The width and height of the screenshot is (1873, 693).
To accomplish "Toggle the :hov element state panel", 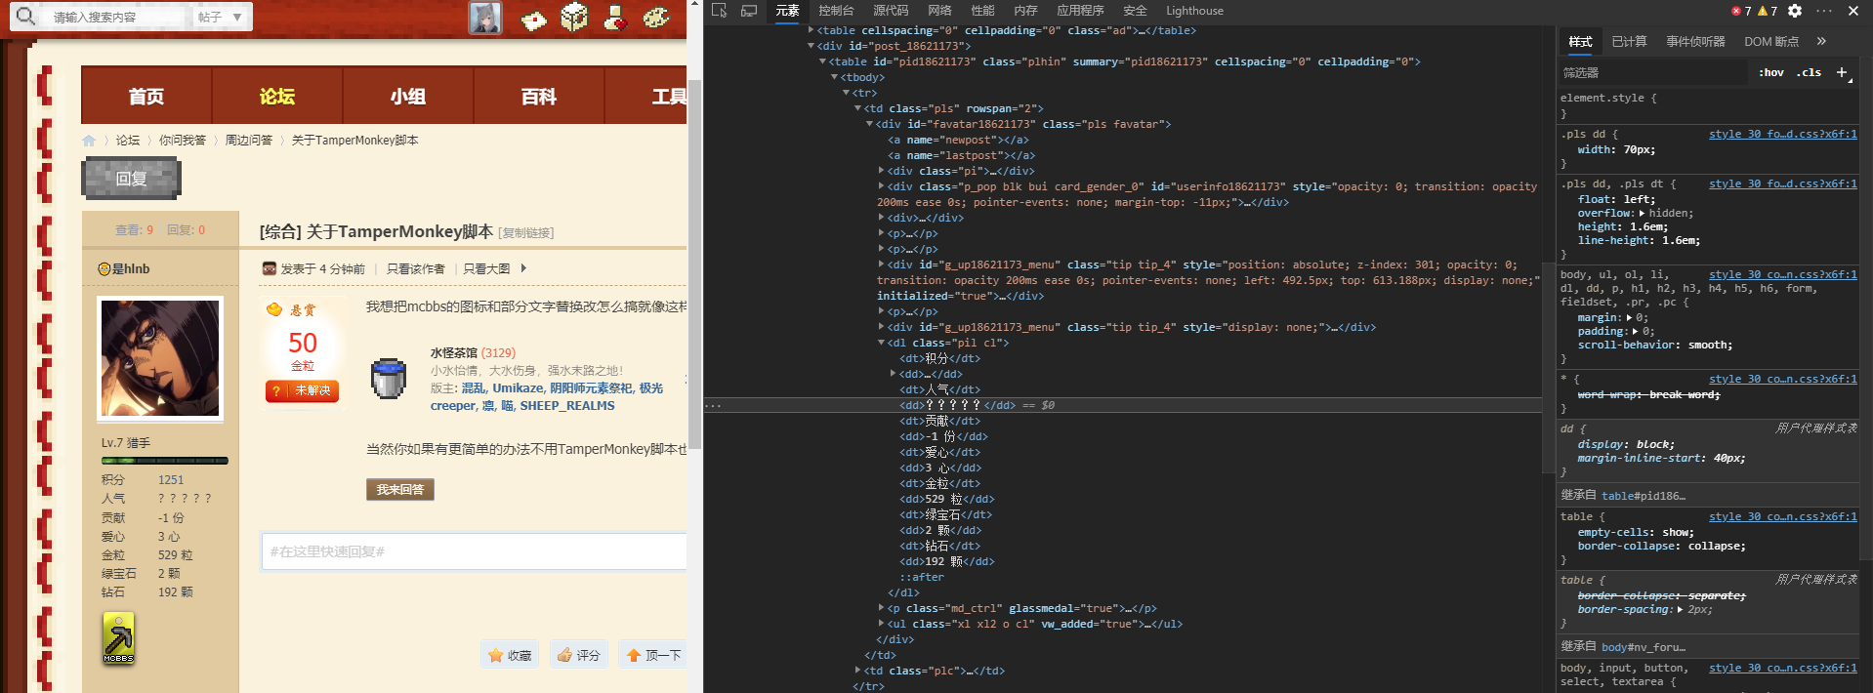I will tap(1770, 72).
